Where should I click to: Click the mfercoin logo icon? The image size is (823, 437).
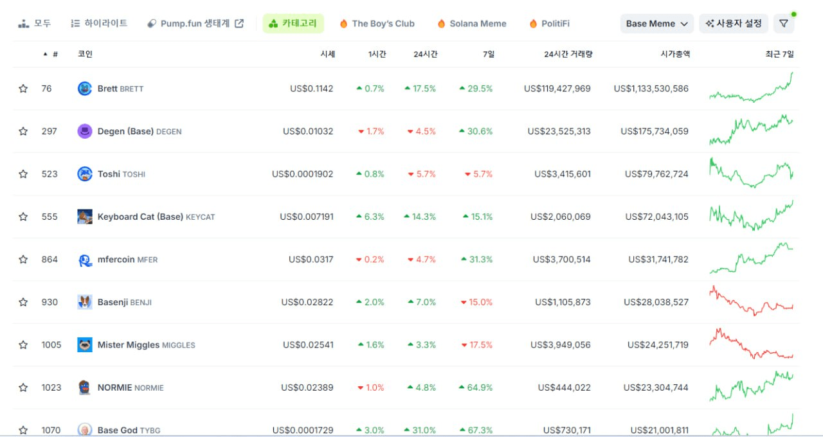(85, 260)
